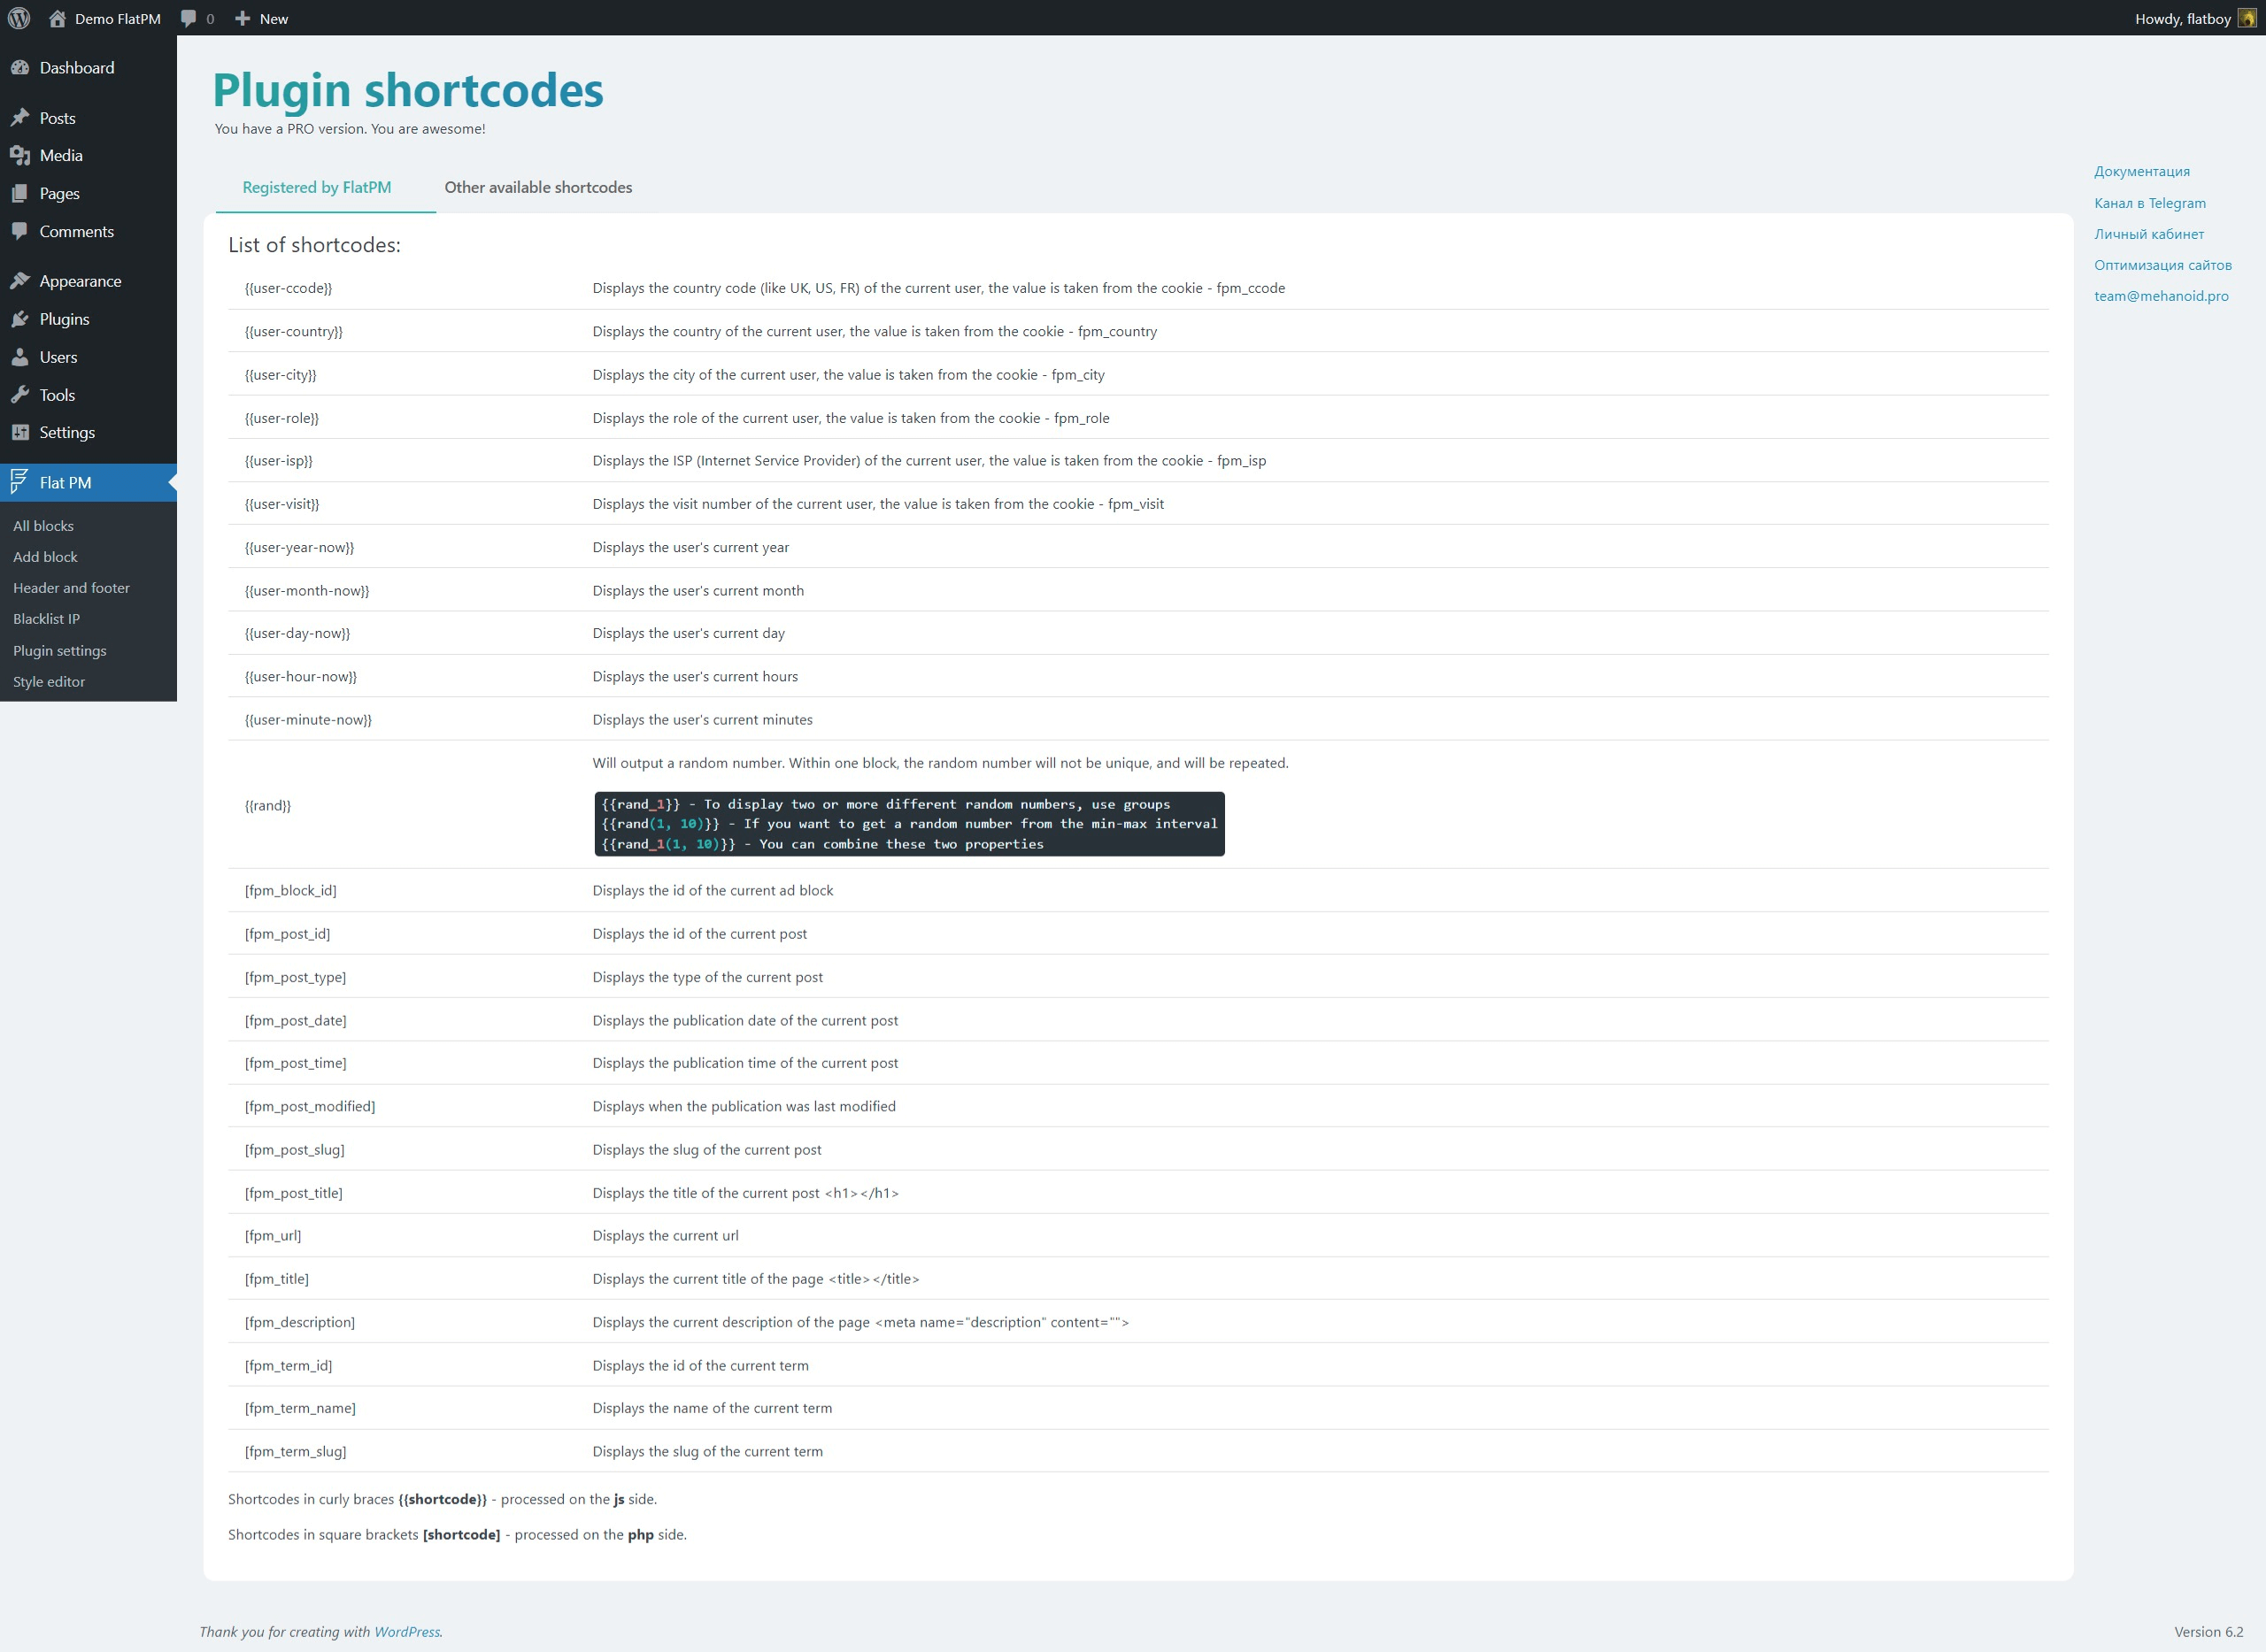Open Plugin settings submenu link
The height and width of the screenshot is (1652, 2266).
[x=59, y=650]
